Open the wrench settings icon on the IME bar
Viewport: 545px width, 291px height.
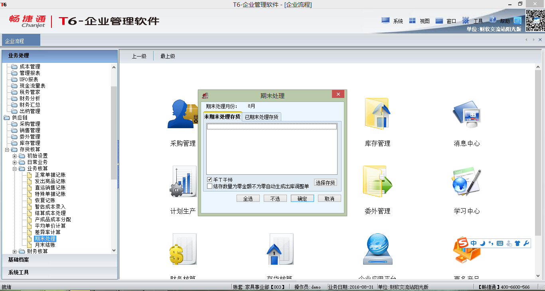(x=526, y=243)
